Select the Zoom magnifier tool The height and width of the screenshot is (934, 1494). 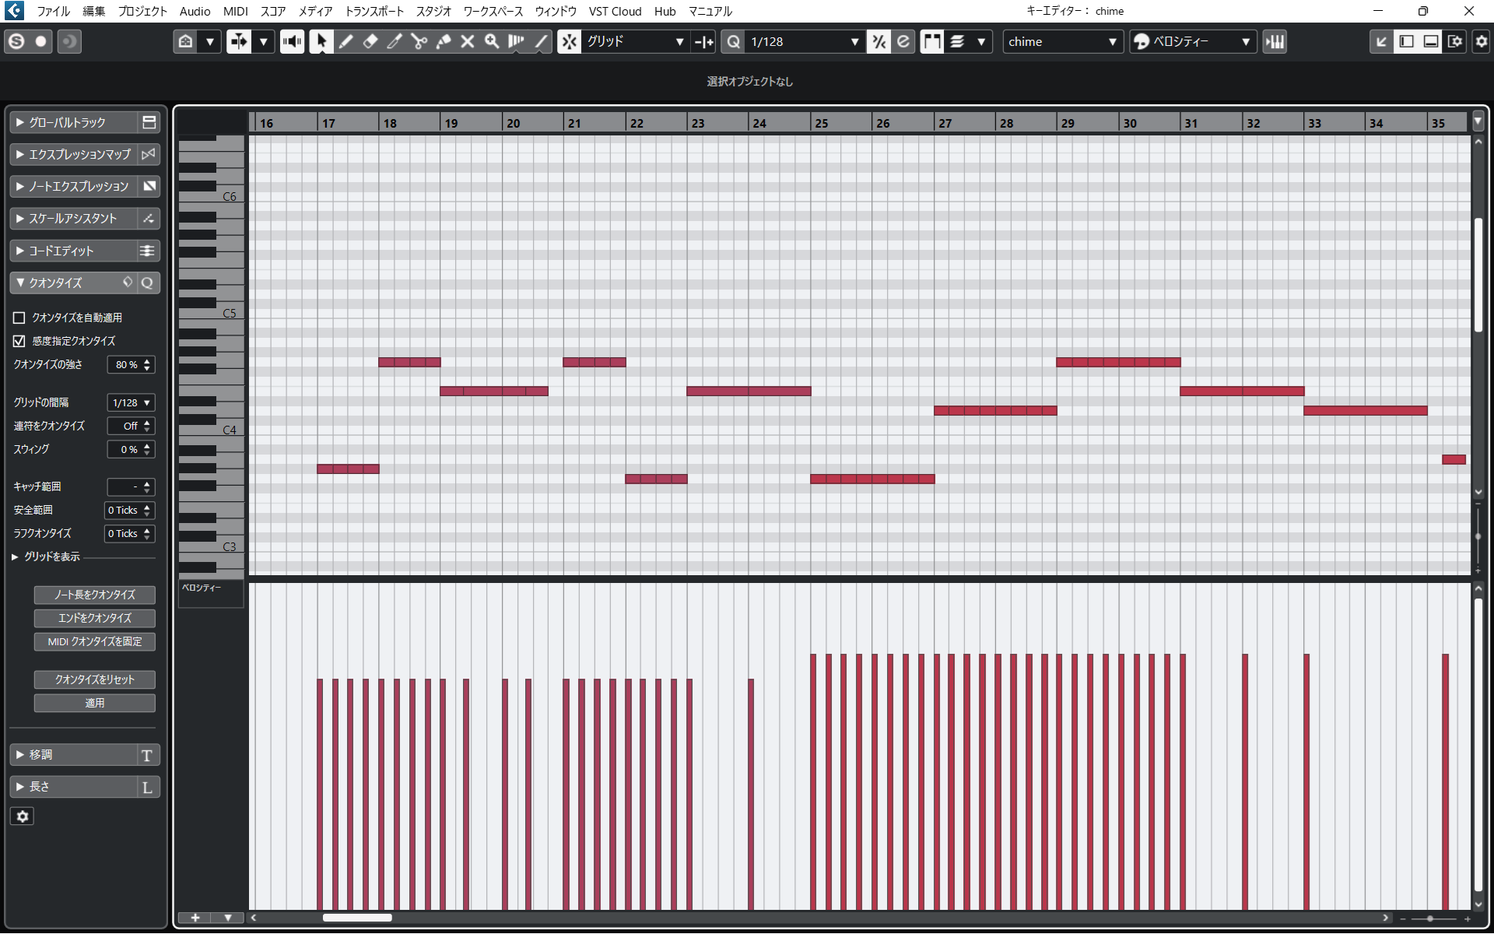(492, 41)
